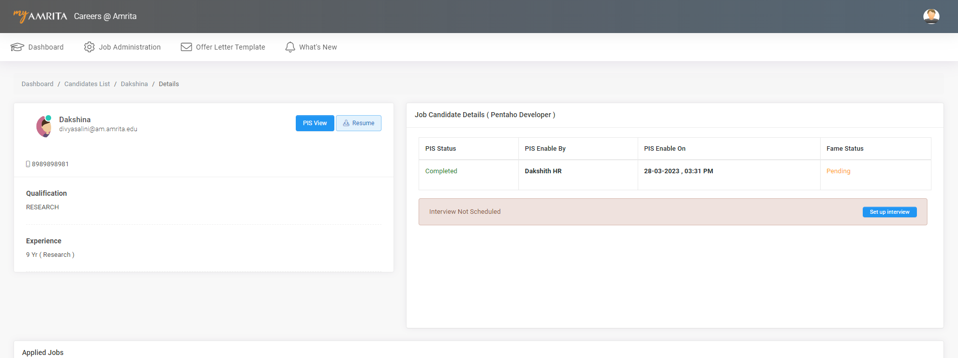The width and height of the screenshot is (958, 358).
Task: Click the Pending fame status
Action: [838, 171]
